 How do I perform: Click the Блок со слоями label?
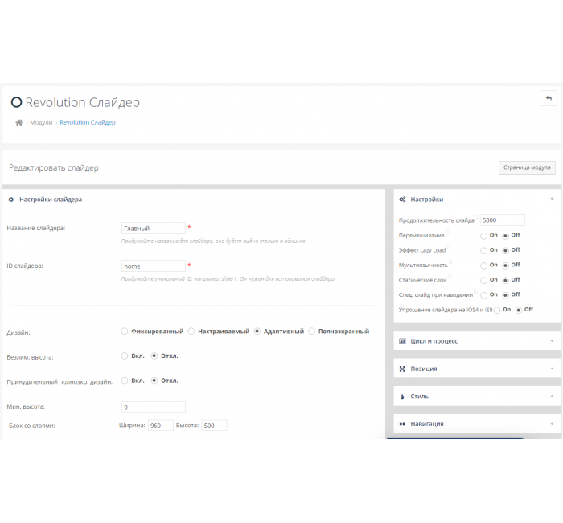coord(32,426)
